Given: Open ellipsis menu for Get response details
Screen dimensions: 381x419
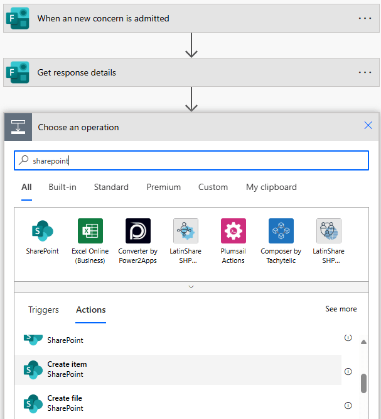Looking at the screenshot, I should click(x=365, y=72).
